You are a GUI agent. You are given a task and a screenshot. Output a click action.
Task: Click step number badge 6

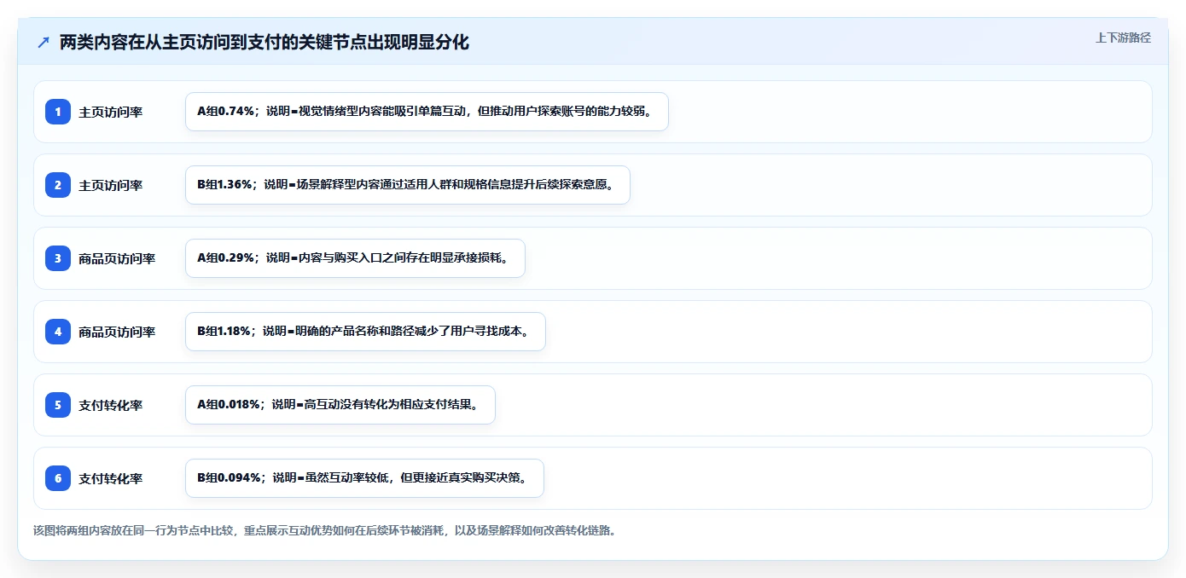pyautogui.click(x=58, y=478)
